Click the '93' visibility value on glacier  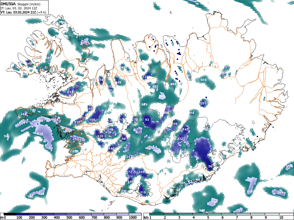point(147,120)
